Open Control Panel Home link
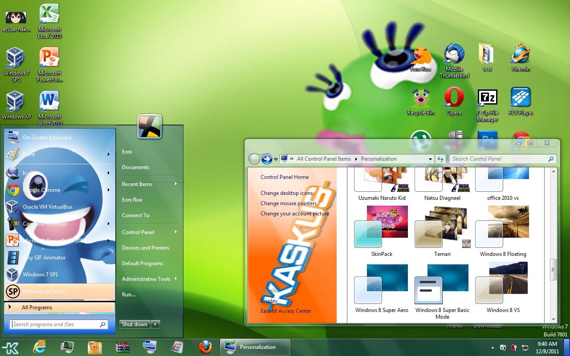 (285, 177)
